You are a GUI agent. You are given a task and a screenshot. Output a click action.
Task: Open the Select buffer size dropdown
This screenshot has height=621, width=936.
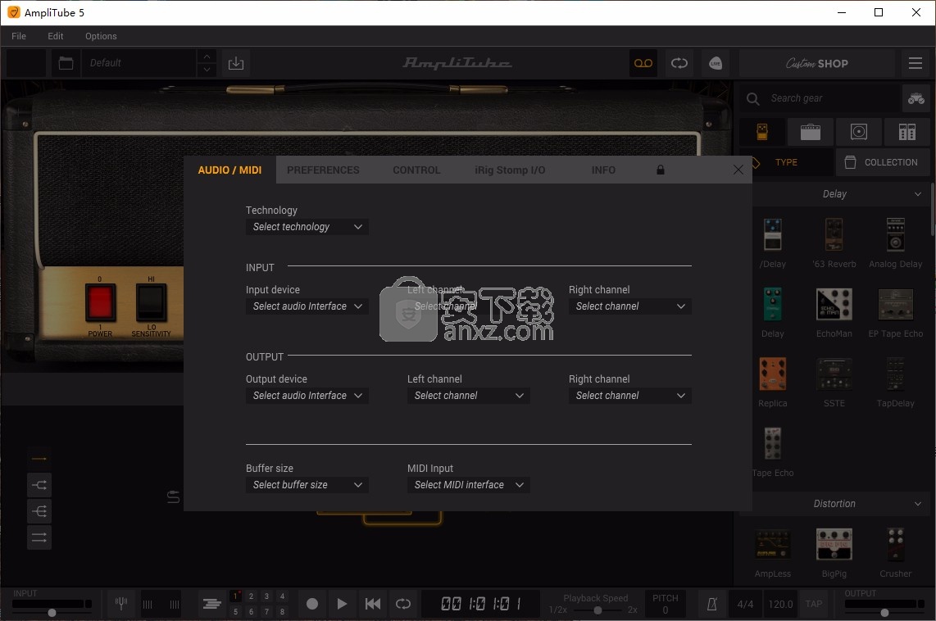(x=307, y=485)
